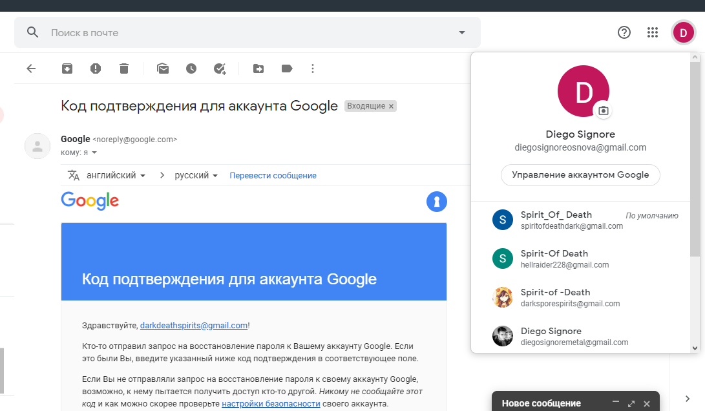Click Перевести сообщение link
This screenshot has width=705, height=411.
[273, 175]
